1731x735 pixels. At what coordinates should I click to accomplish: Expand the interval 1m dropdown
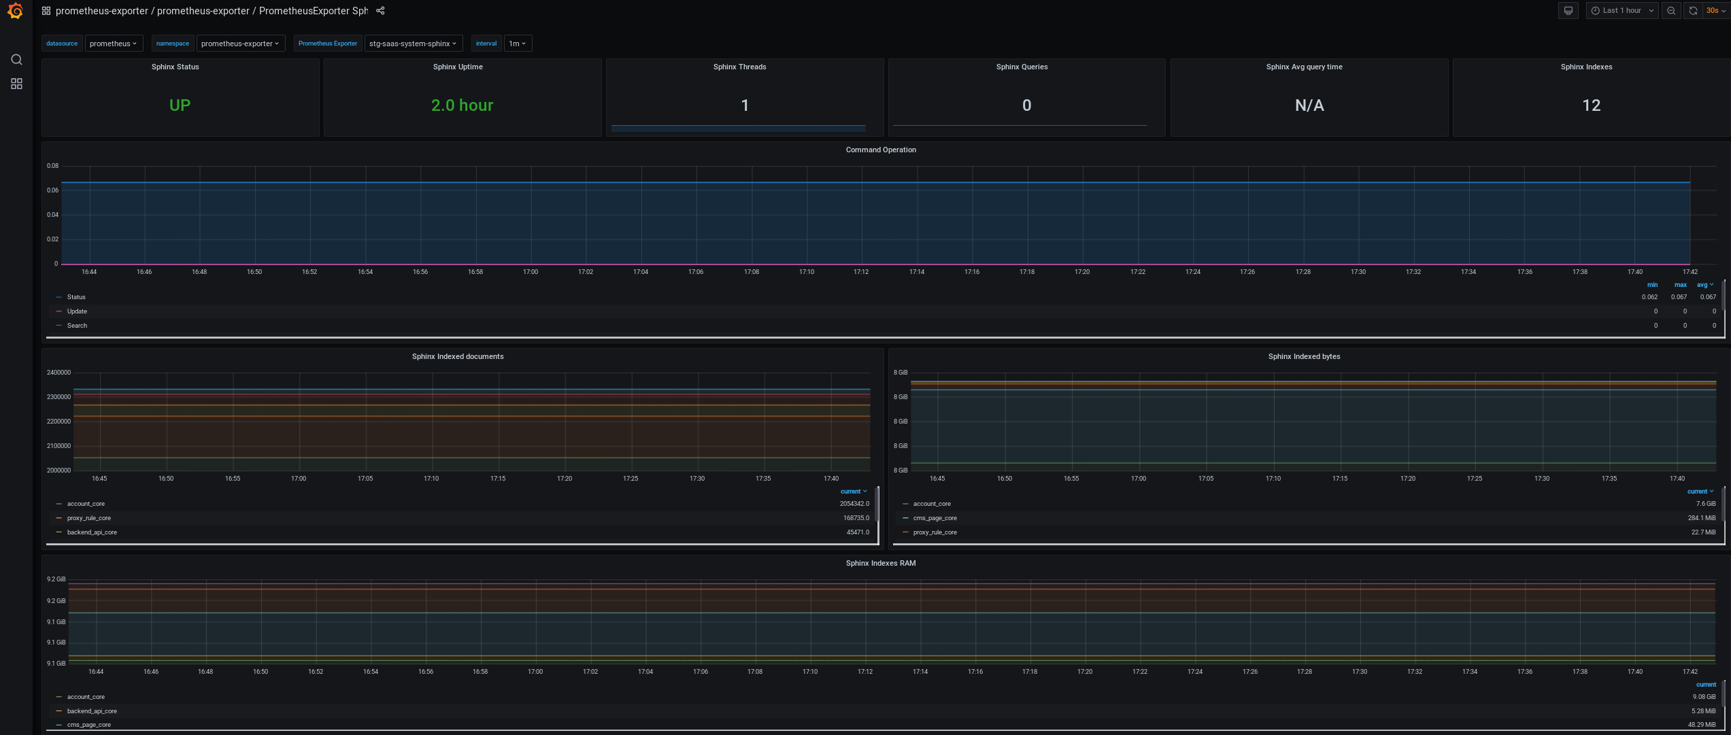517,43
